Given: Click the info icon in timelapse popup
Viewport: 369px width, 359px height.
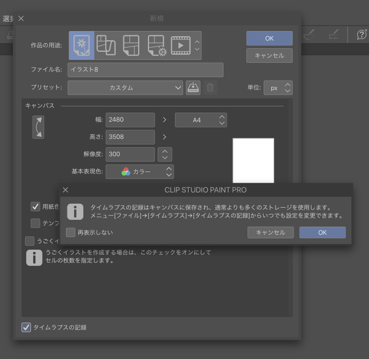Looking at the screenshot, I should click(75, 212).
